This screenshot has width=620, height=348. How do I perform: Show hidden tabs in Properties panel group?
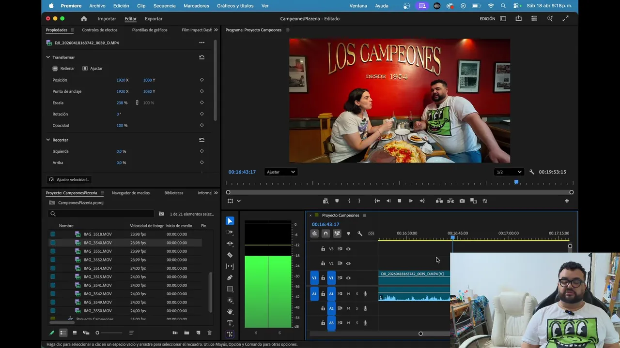tap(216, 30)
